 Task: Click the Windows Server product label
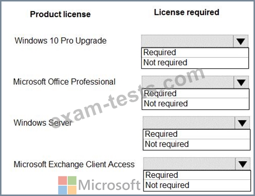[43, 123]
